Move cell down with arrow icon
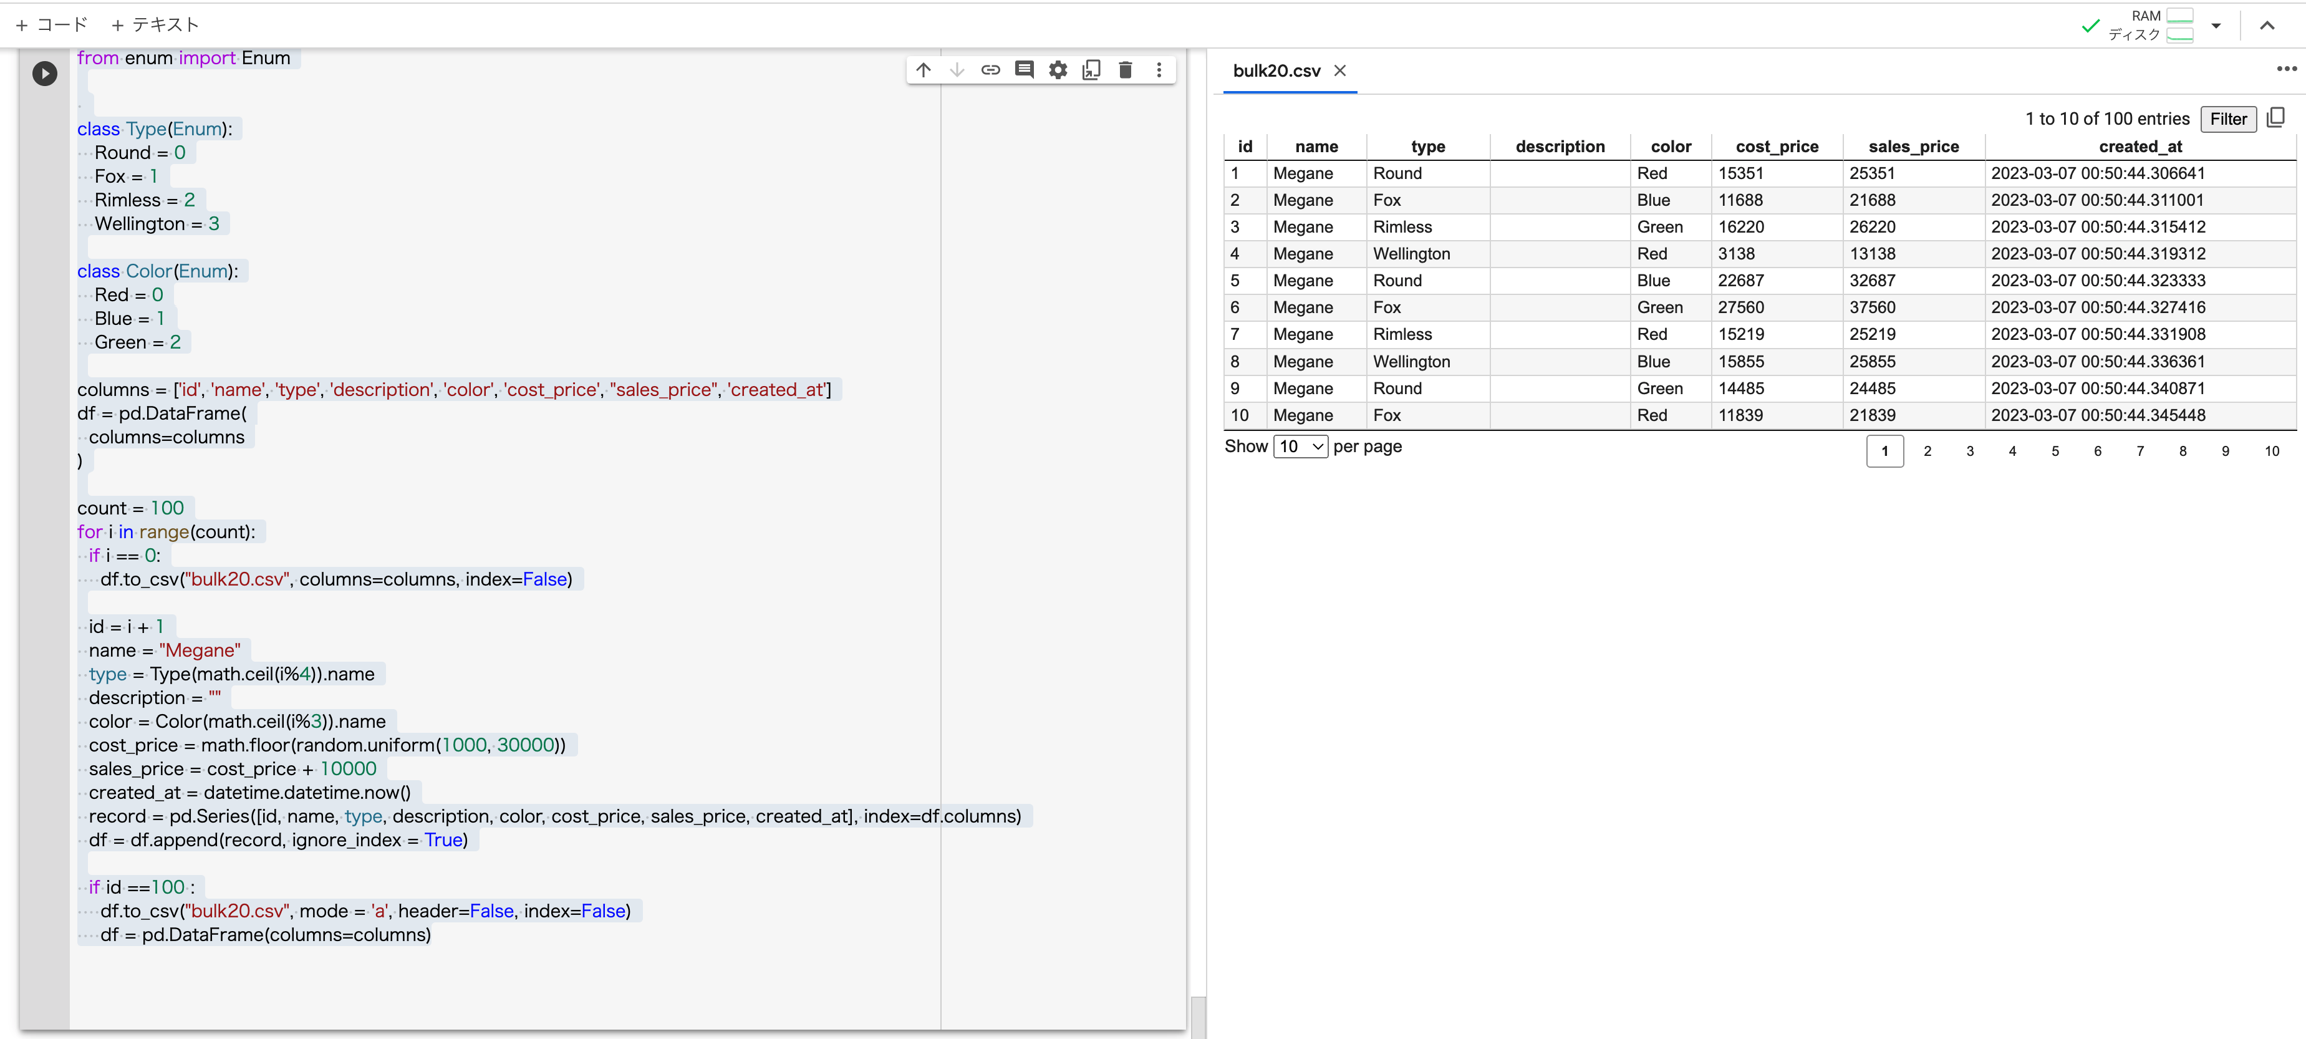2306x1039 pixels. [957, 70]
